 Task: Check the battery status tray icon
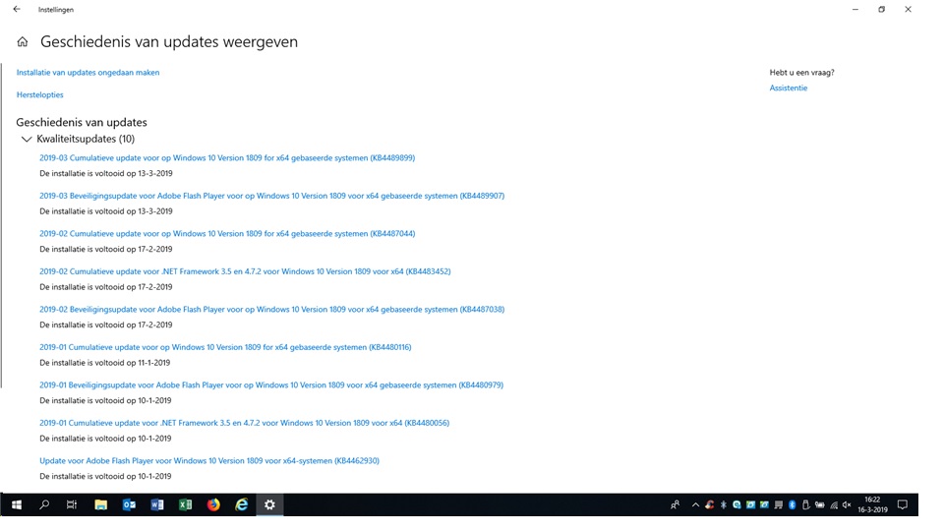(x=819, y=505)
